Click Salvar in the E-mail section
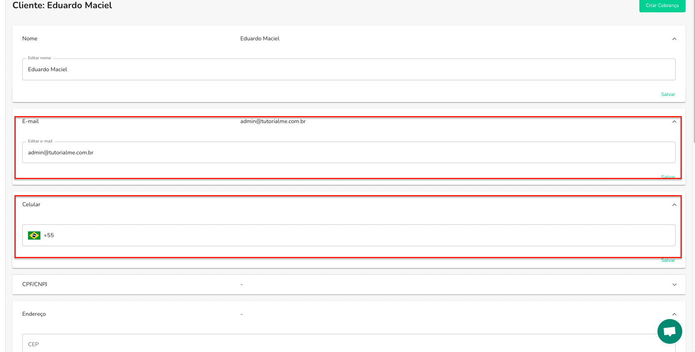Screen dimensions: 695x352 (668, 177)
